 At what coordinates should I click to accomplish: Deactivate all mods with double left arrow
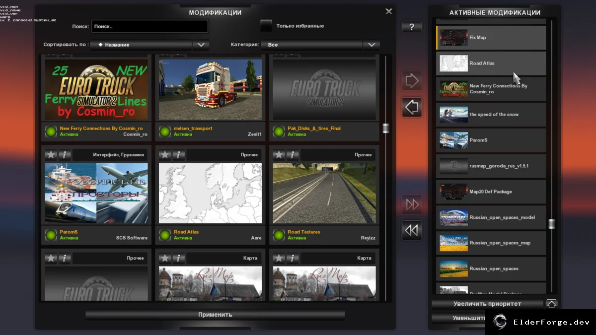click(x=412, y=230)
